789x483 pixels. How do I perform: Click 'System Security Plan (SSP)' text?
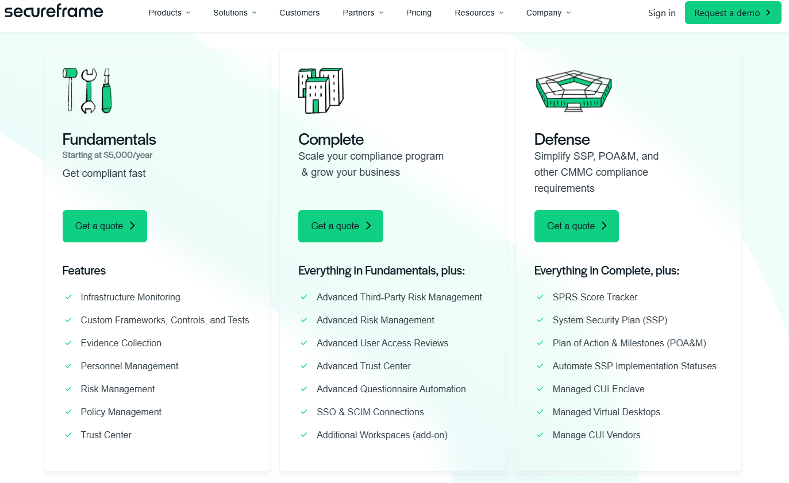pos(610,320)
